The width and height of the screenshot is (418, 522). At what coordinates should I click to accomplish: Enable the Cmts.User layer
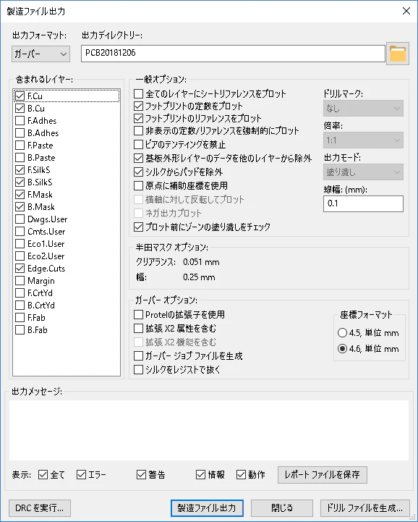tap(20, 232)
